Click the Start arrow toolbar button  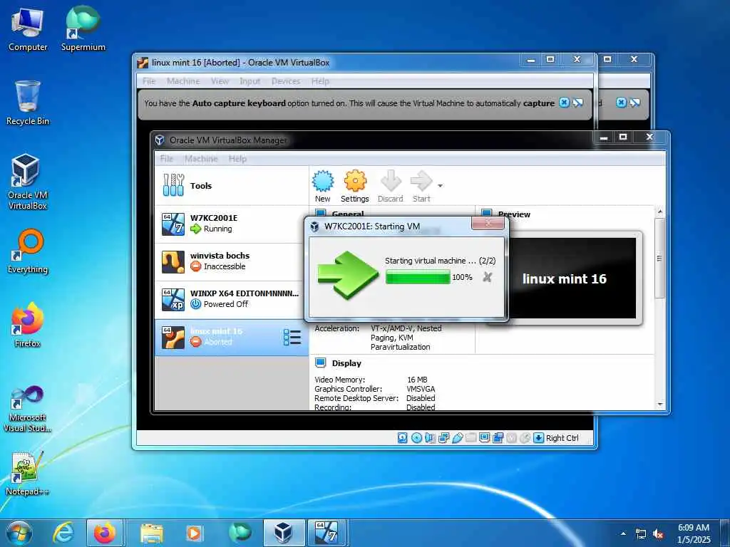pos(421,186)
